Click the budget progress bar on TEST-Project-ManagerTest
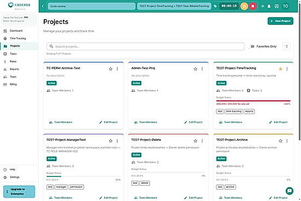 [83, 176]
